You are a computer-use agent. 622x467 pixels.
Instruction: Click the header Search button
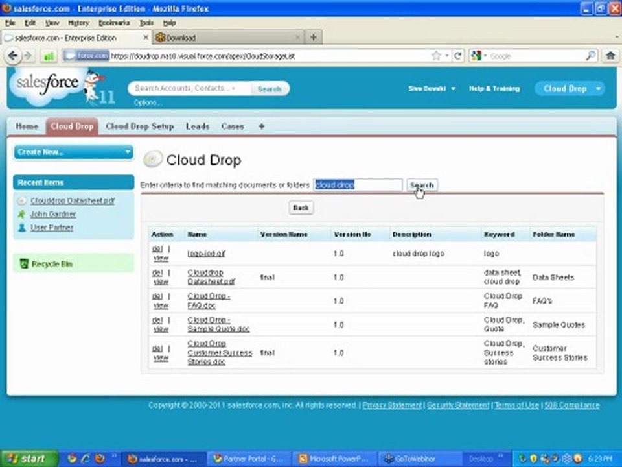click(270, 89)
